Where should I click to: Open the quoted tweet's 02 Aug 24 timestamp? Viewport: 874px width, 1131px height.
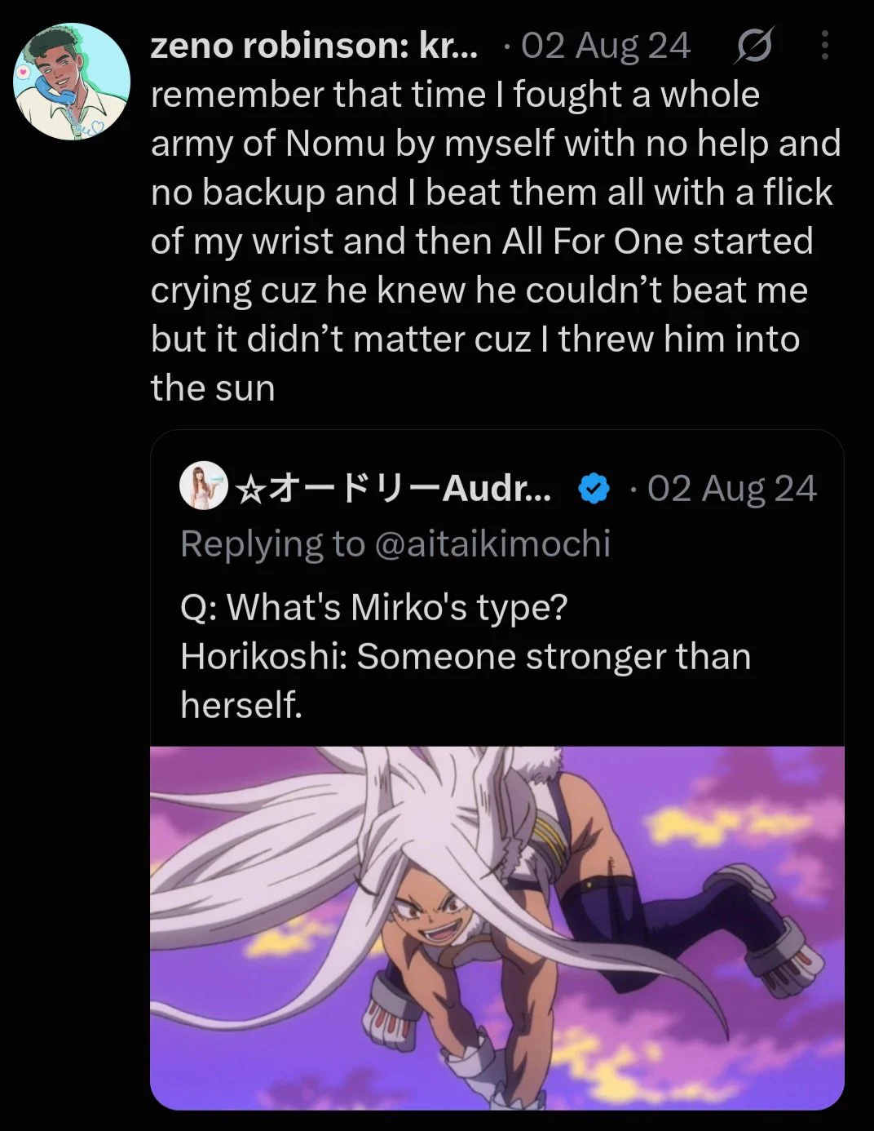732,489
